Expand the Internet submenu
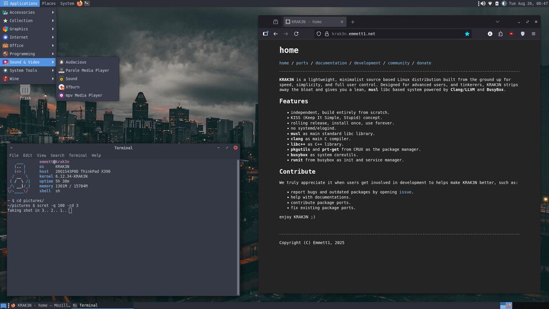Screen dimensions: 549x309 tap(29, 37)
